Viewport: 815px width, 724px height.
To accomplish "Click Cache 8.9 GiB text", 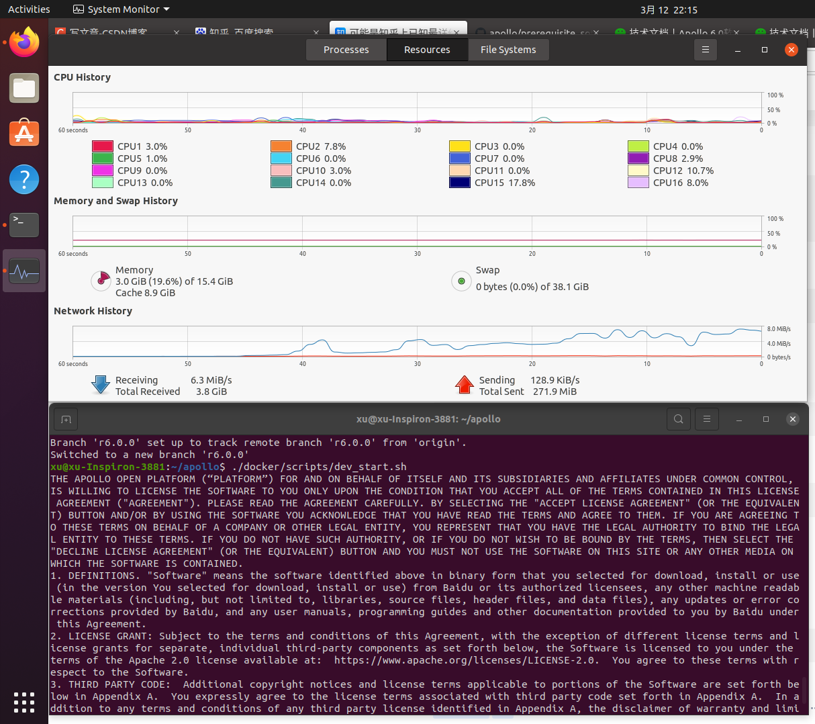I will 145,293.
